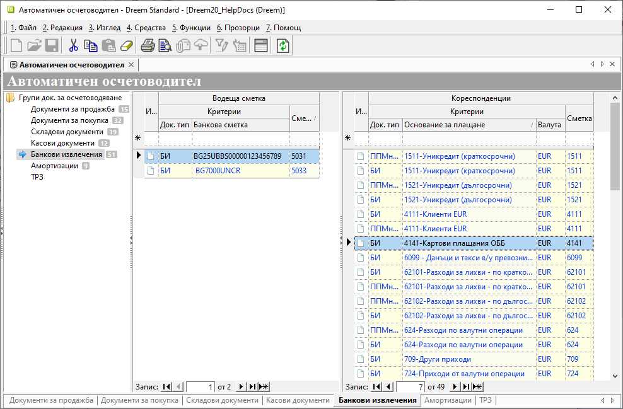623x409 pixels.
Task: Click record number field in Водеща сметка navigator
Action: [x=201, y=386]
